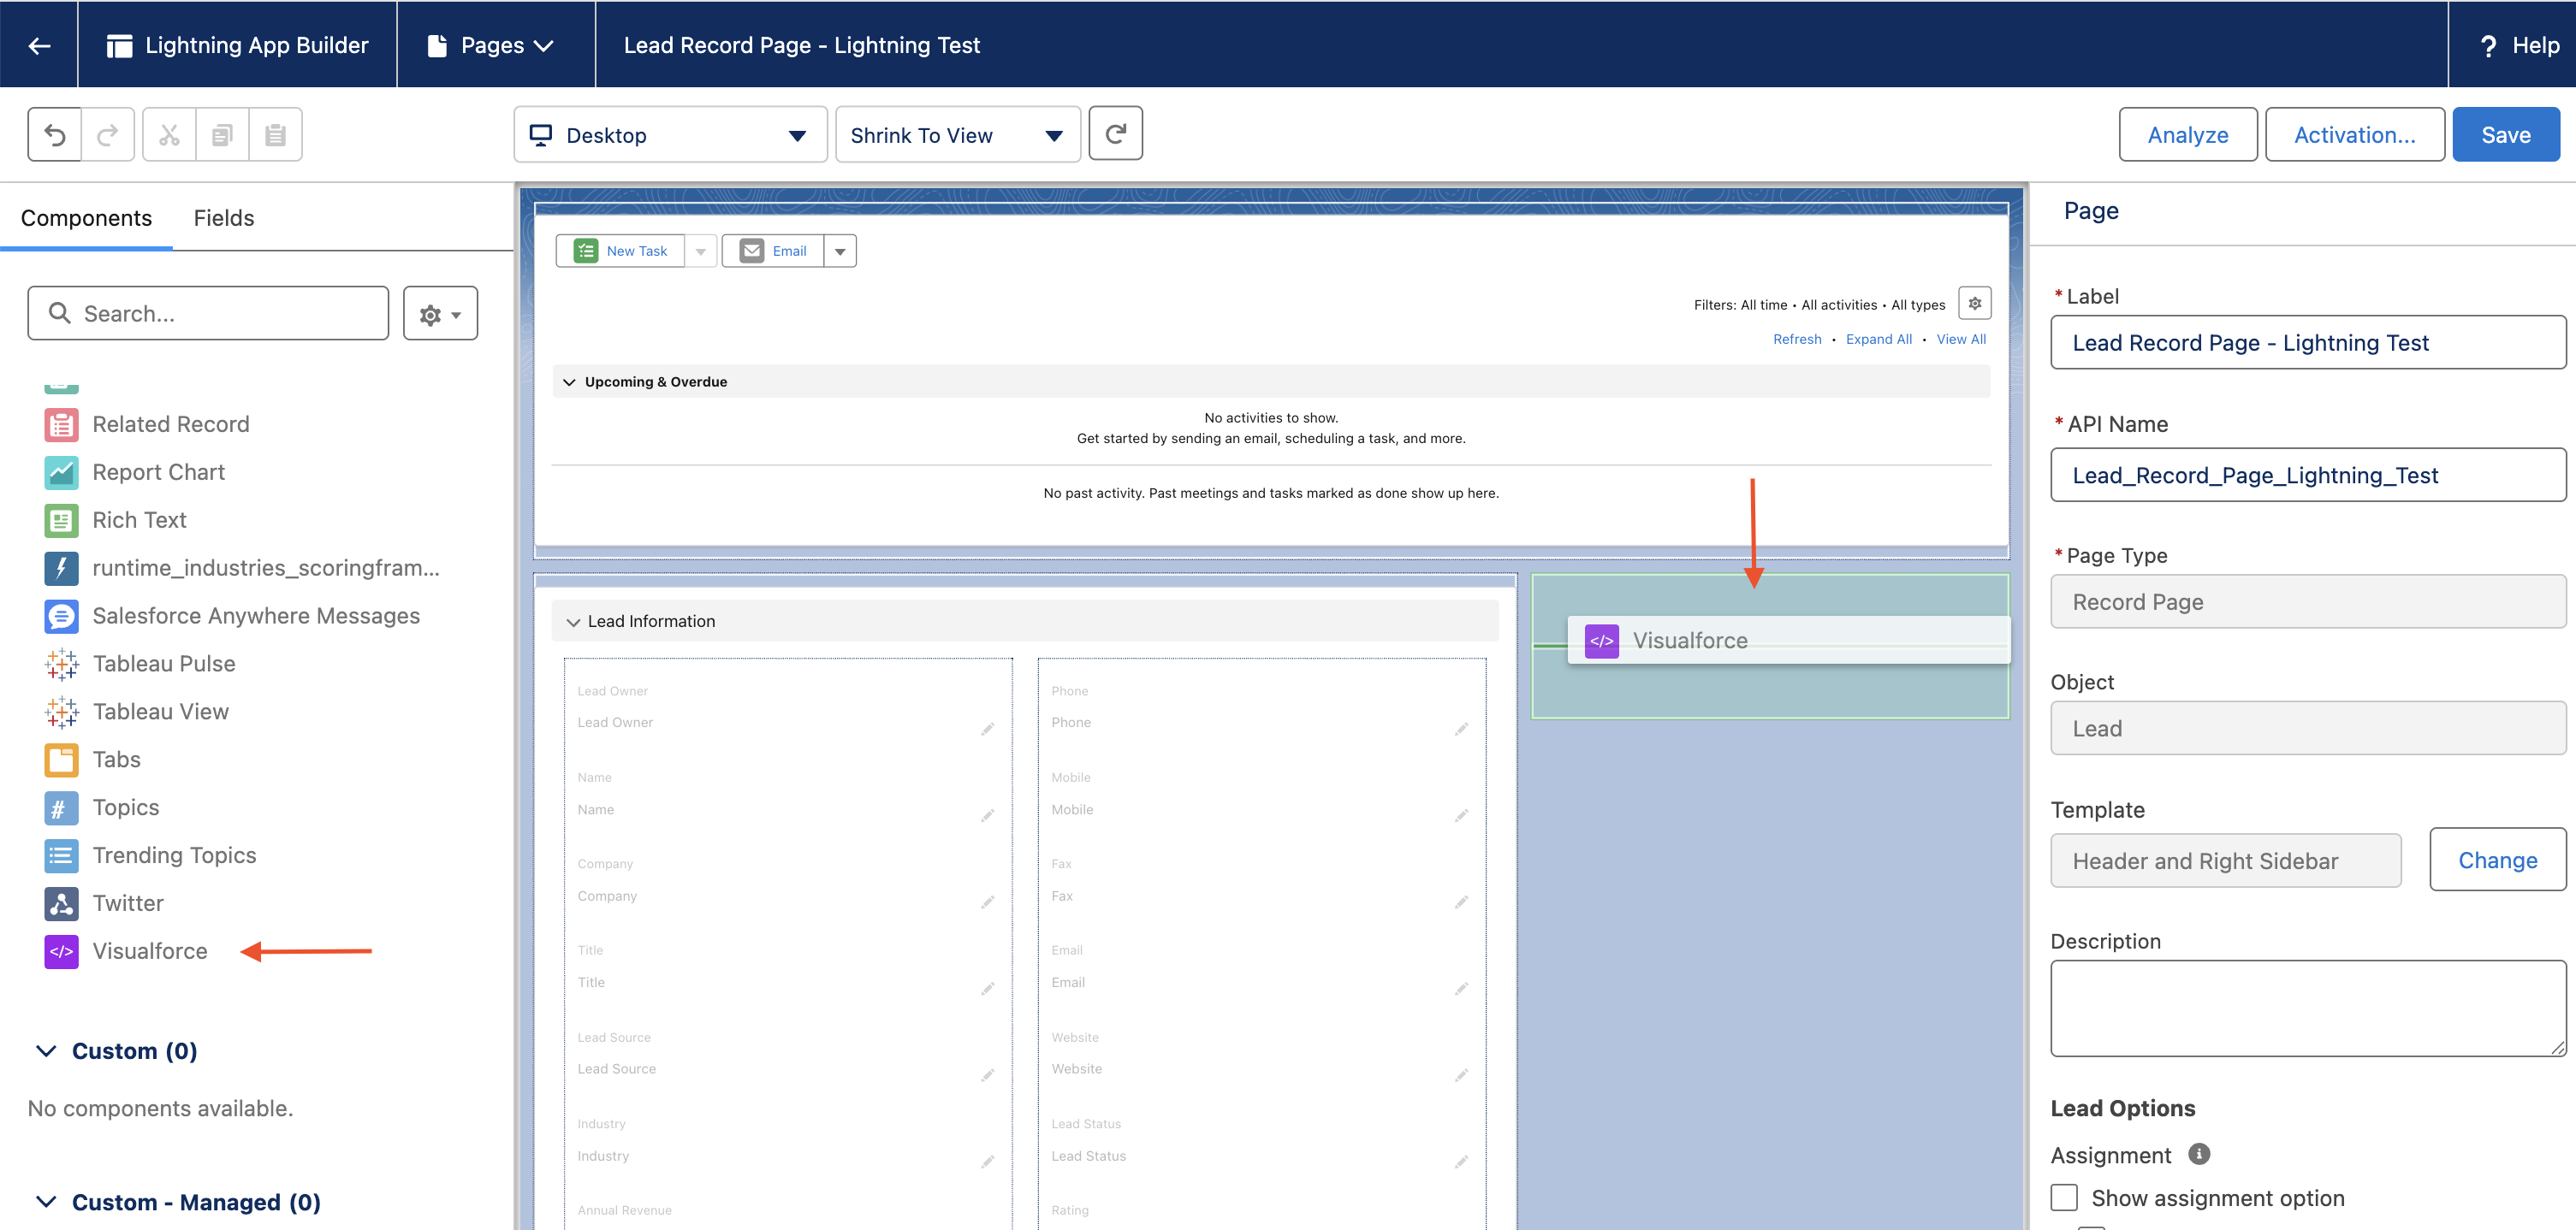Click the Email action button

[x=773, y=251]
